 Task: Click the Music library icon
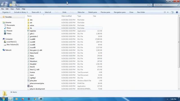click(5, 28)
